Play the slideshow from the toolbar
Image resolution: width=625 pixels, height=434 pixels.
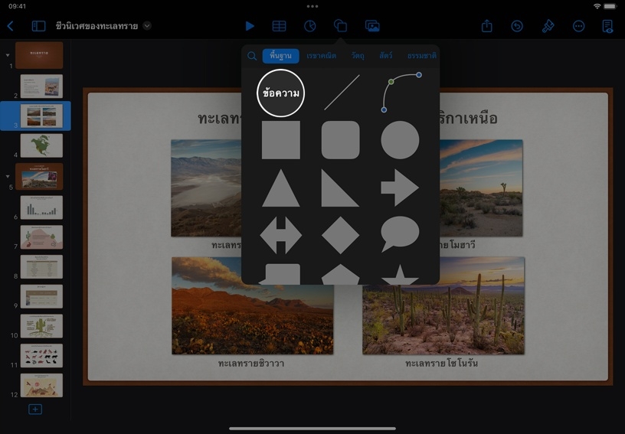click(x=250, y=26)
